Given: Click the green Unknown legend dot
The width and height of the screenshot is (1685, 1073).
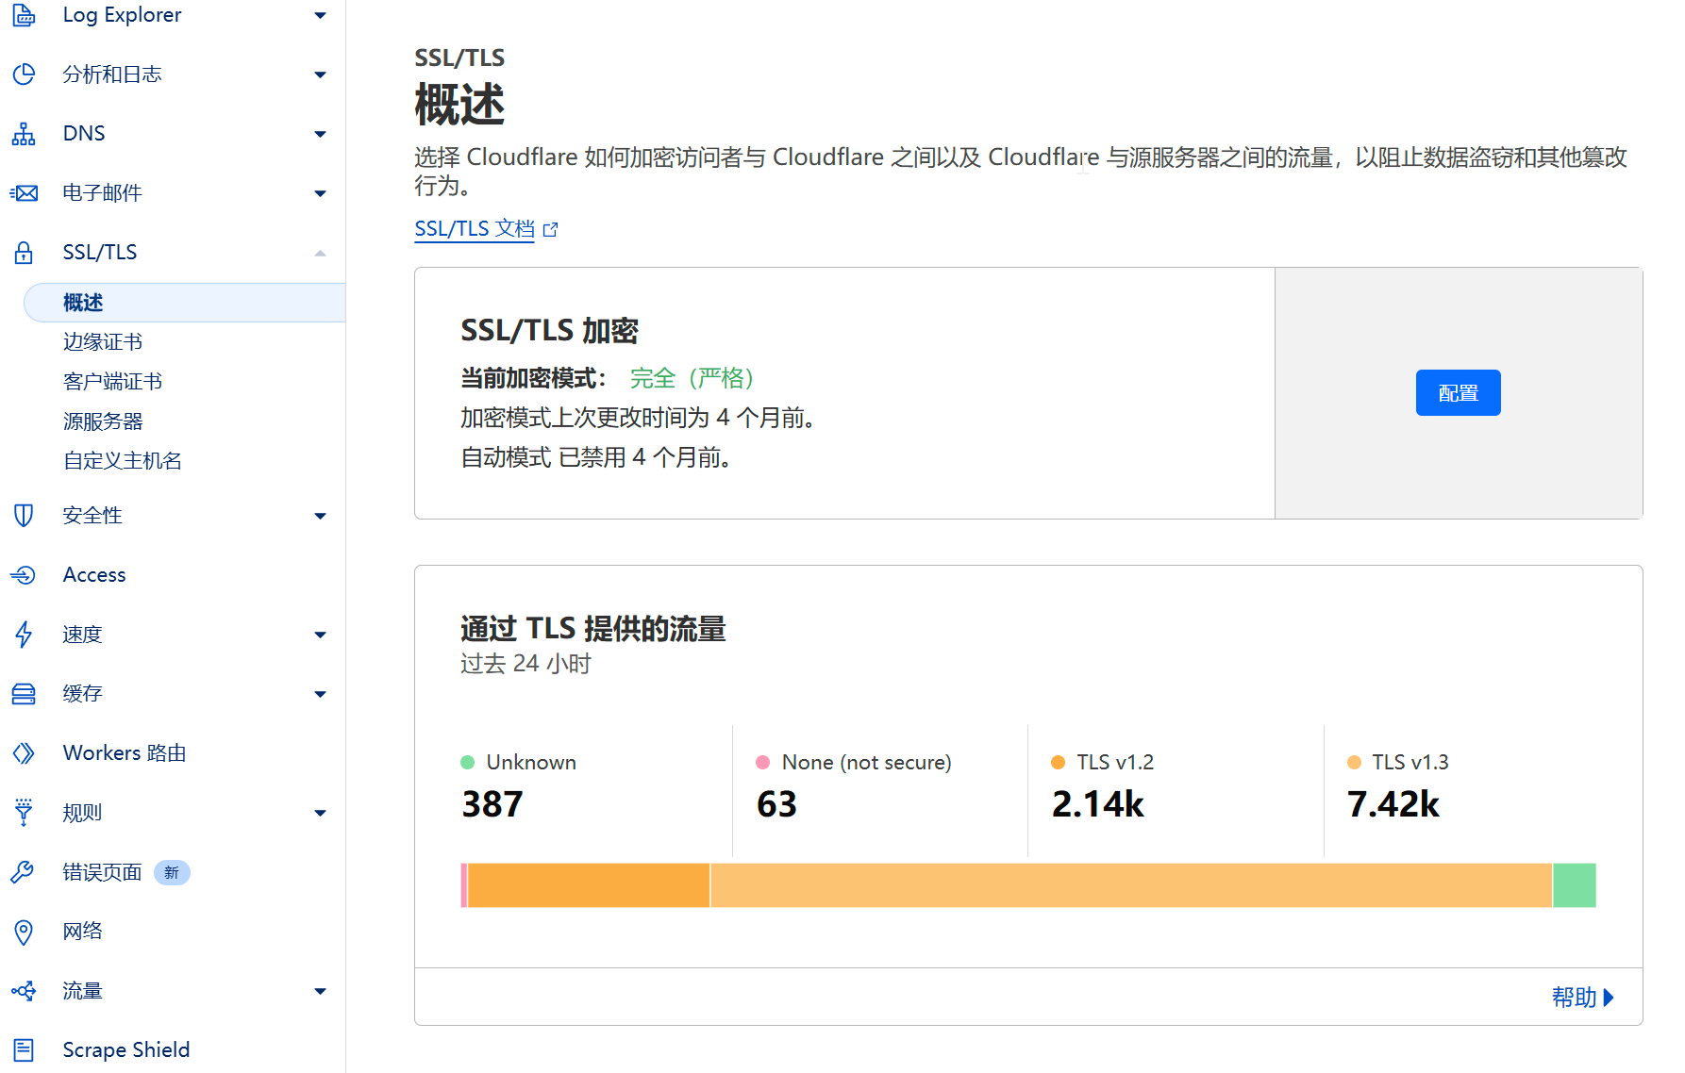Looking at the screenshot, I should [x=467, y=763].
